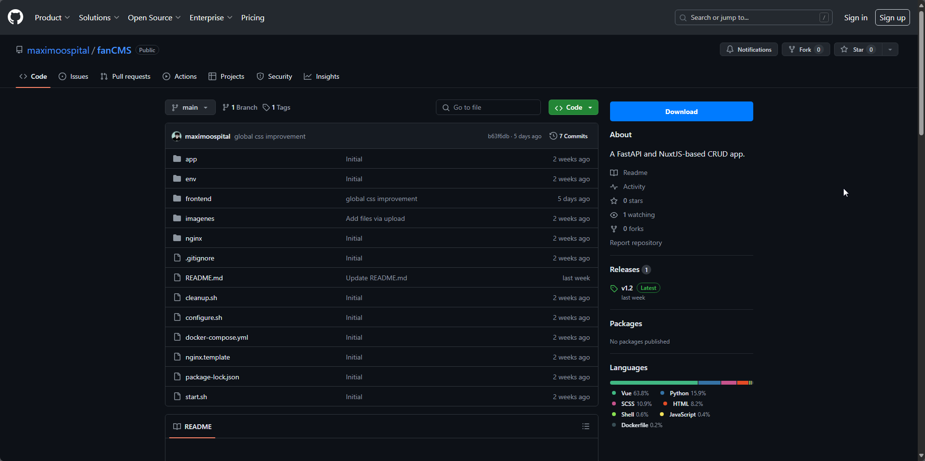Viewport: 925px width, 461px height.
Task: Fork the fanCMS repository
Action: pos(806,49)
